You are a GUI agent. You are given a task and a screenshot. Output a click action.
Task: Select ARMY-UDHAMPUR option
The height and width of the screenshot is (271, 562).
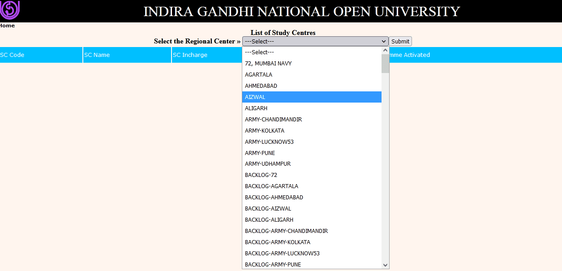[312, 163]
